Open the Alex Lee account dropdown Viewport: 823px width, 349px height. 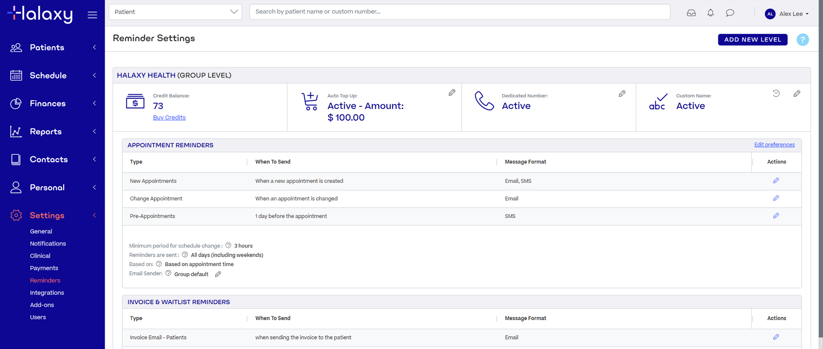pyautogui.click(x=787, y=14)
